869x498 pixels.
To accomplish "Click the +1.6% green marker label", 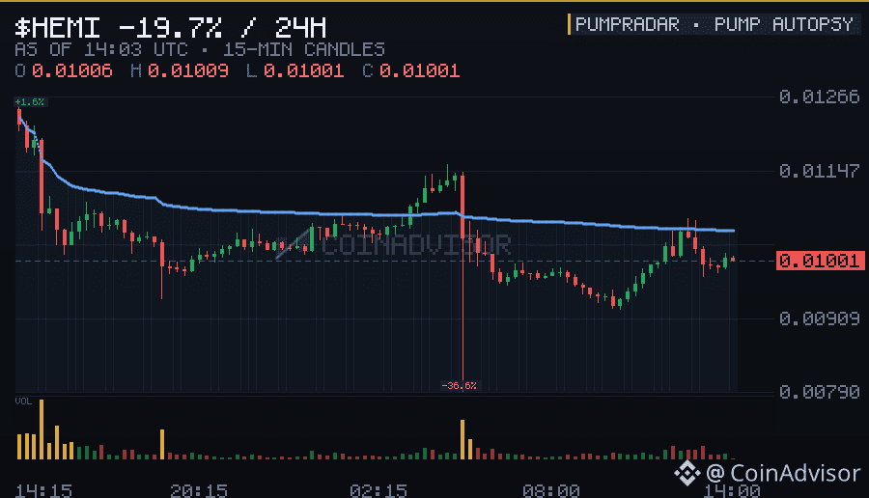I will [x=30, y=102].
